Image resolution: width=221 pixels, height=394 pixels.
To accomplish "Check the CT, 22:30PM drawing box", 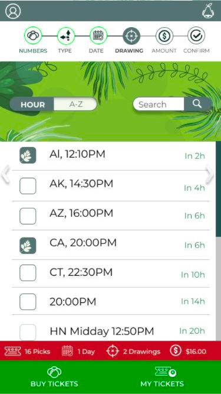I will [28, 273].
